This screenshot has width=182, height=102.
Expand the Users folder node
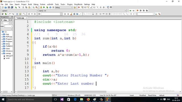(2, 49)
